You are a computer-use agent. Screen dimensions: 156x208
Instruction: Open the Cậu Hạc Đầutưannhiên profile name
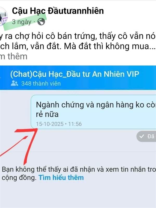pyautogui.click(x=58, y=11)
